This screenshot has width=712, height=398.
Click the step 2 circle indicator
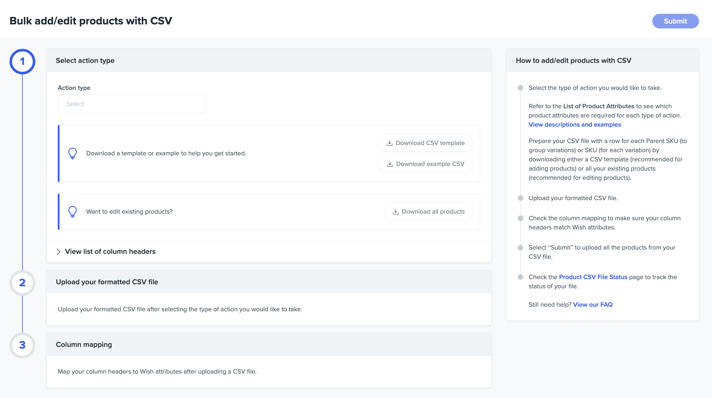tap(22, 283)
